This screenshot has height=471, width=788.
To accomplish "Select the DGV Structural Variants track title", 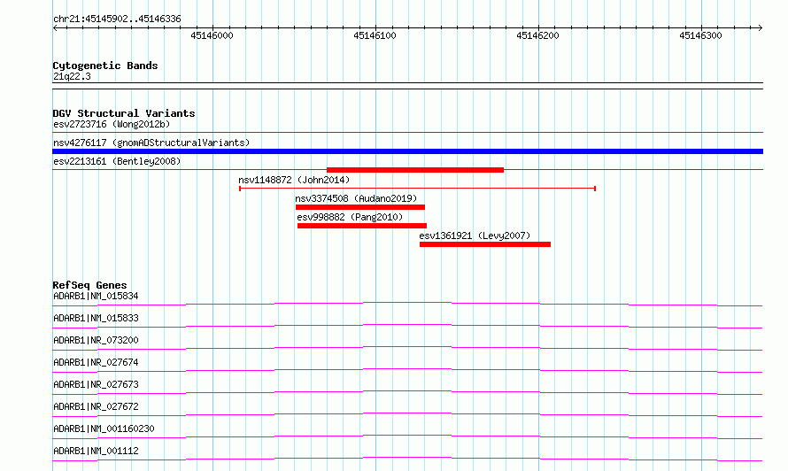I will click(124, 113).
